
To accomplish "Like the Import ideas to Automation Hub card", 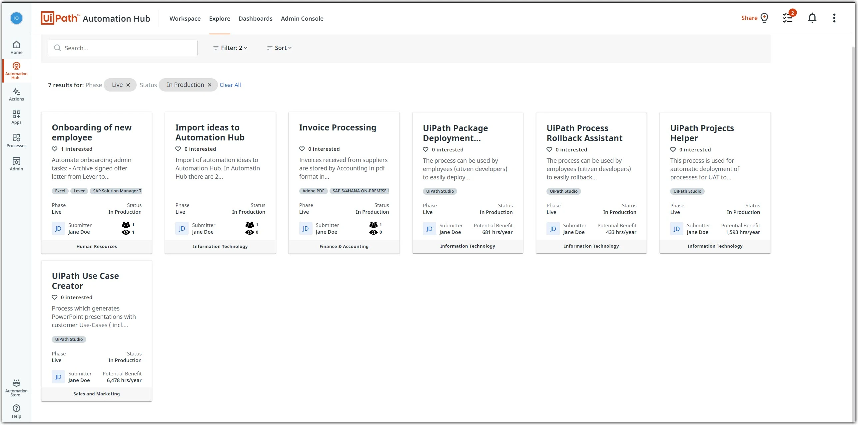I will point(178,149).
